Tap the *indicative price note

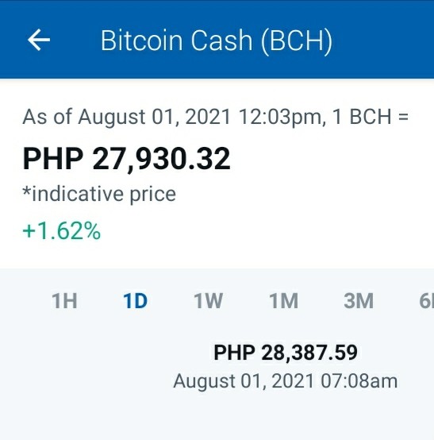click(x=99, y=194)
